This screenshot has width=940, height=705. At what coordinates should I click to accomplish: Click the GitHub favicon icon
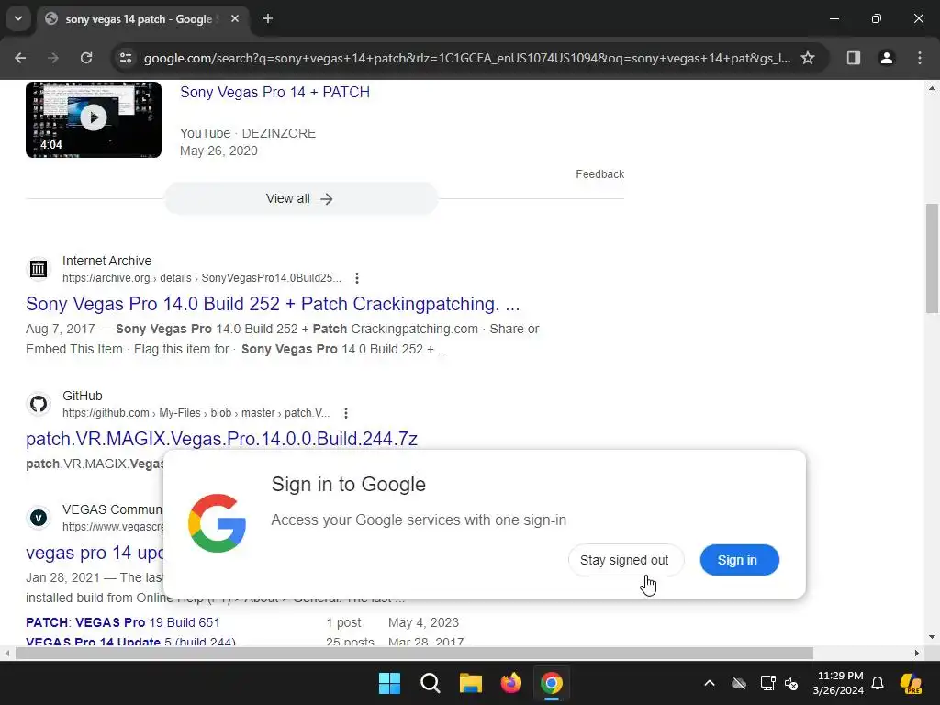click(39, 404)
